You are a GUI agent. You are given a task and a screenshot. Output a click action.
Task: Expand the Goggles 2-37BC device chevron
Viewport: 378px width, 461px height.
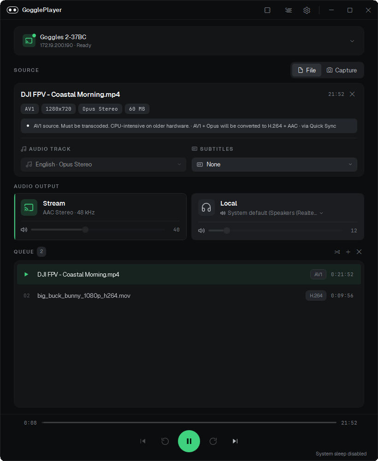352,41
